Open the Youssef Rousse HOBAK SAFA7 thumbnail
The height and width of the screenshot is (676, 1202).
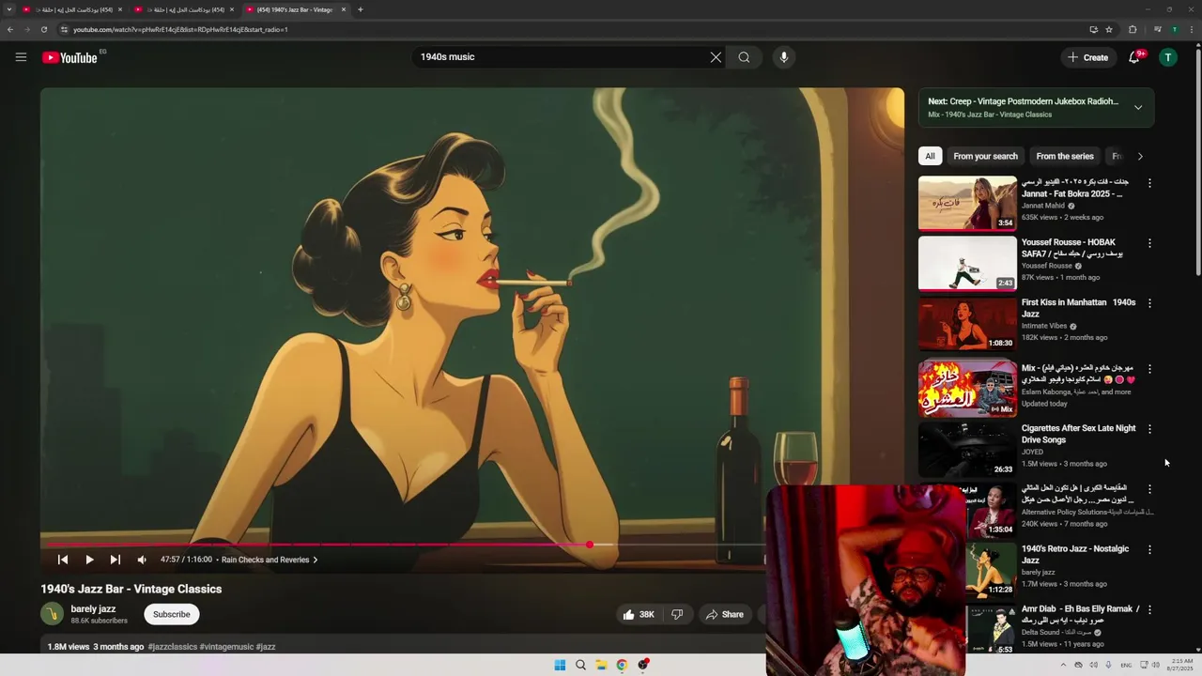pos(967,263)
